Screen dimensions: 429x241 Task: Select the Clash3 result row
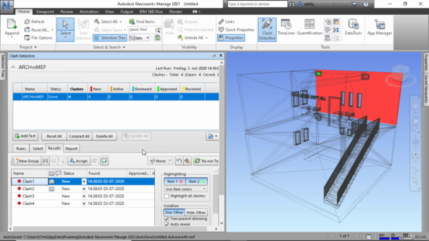(83, 196)
